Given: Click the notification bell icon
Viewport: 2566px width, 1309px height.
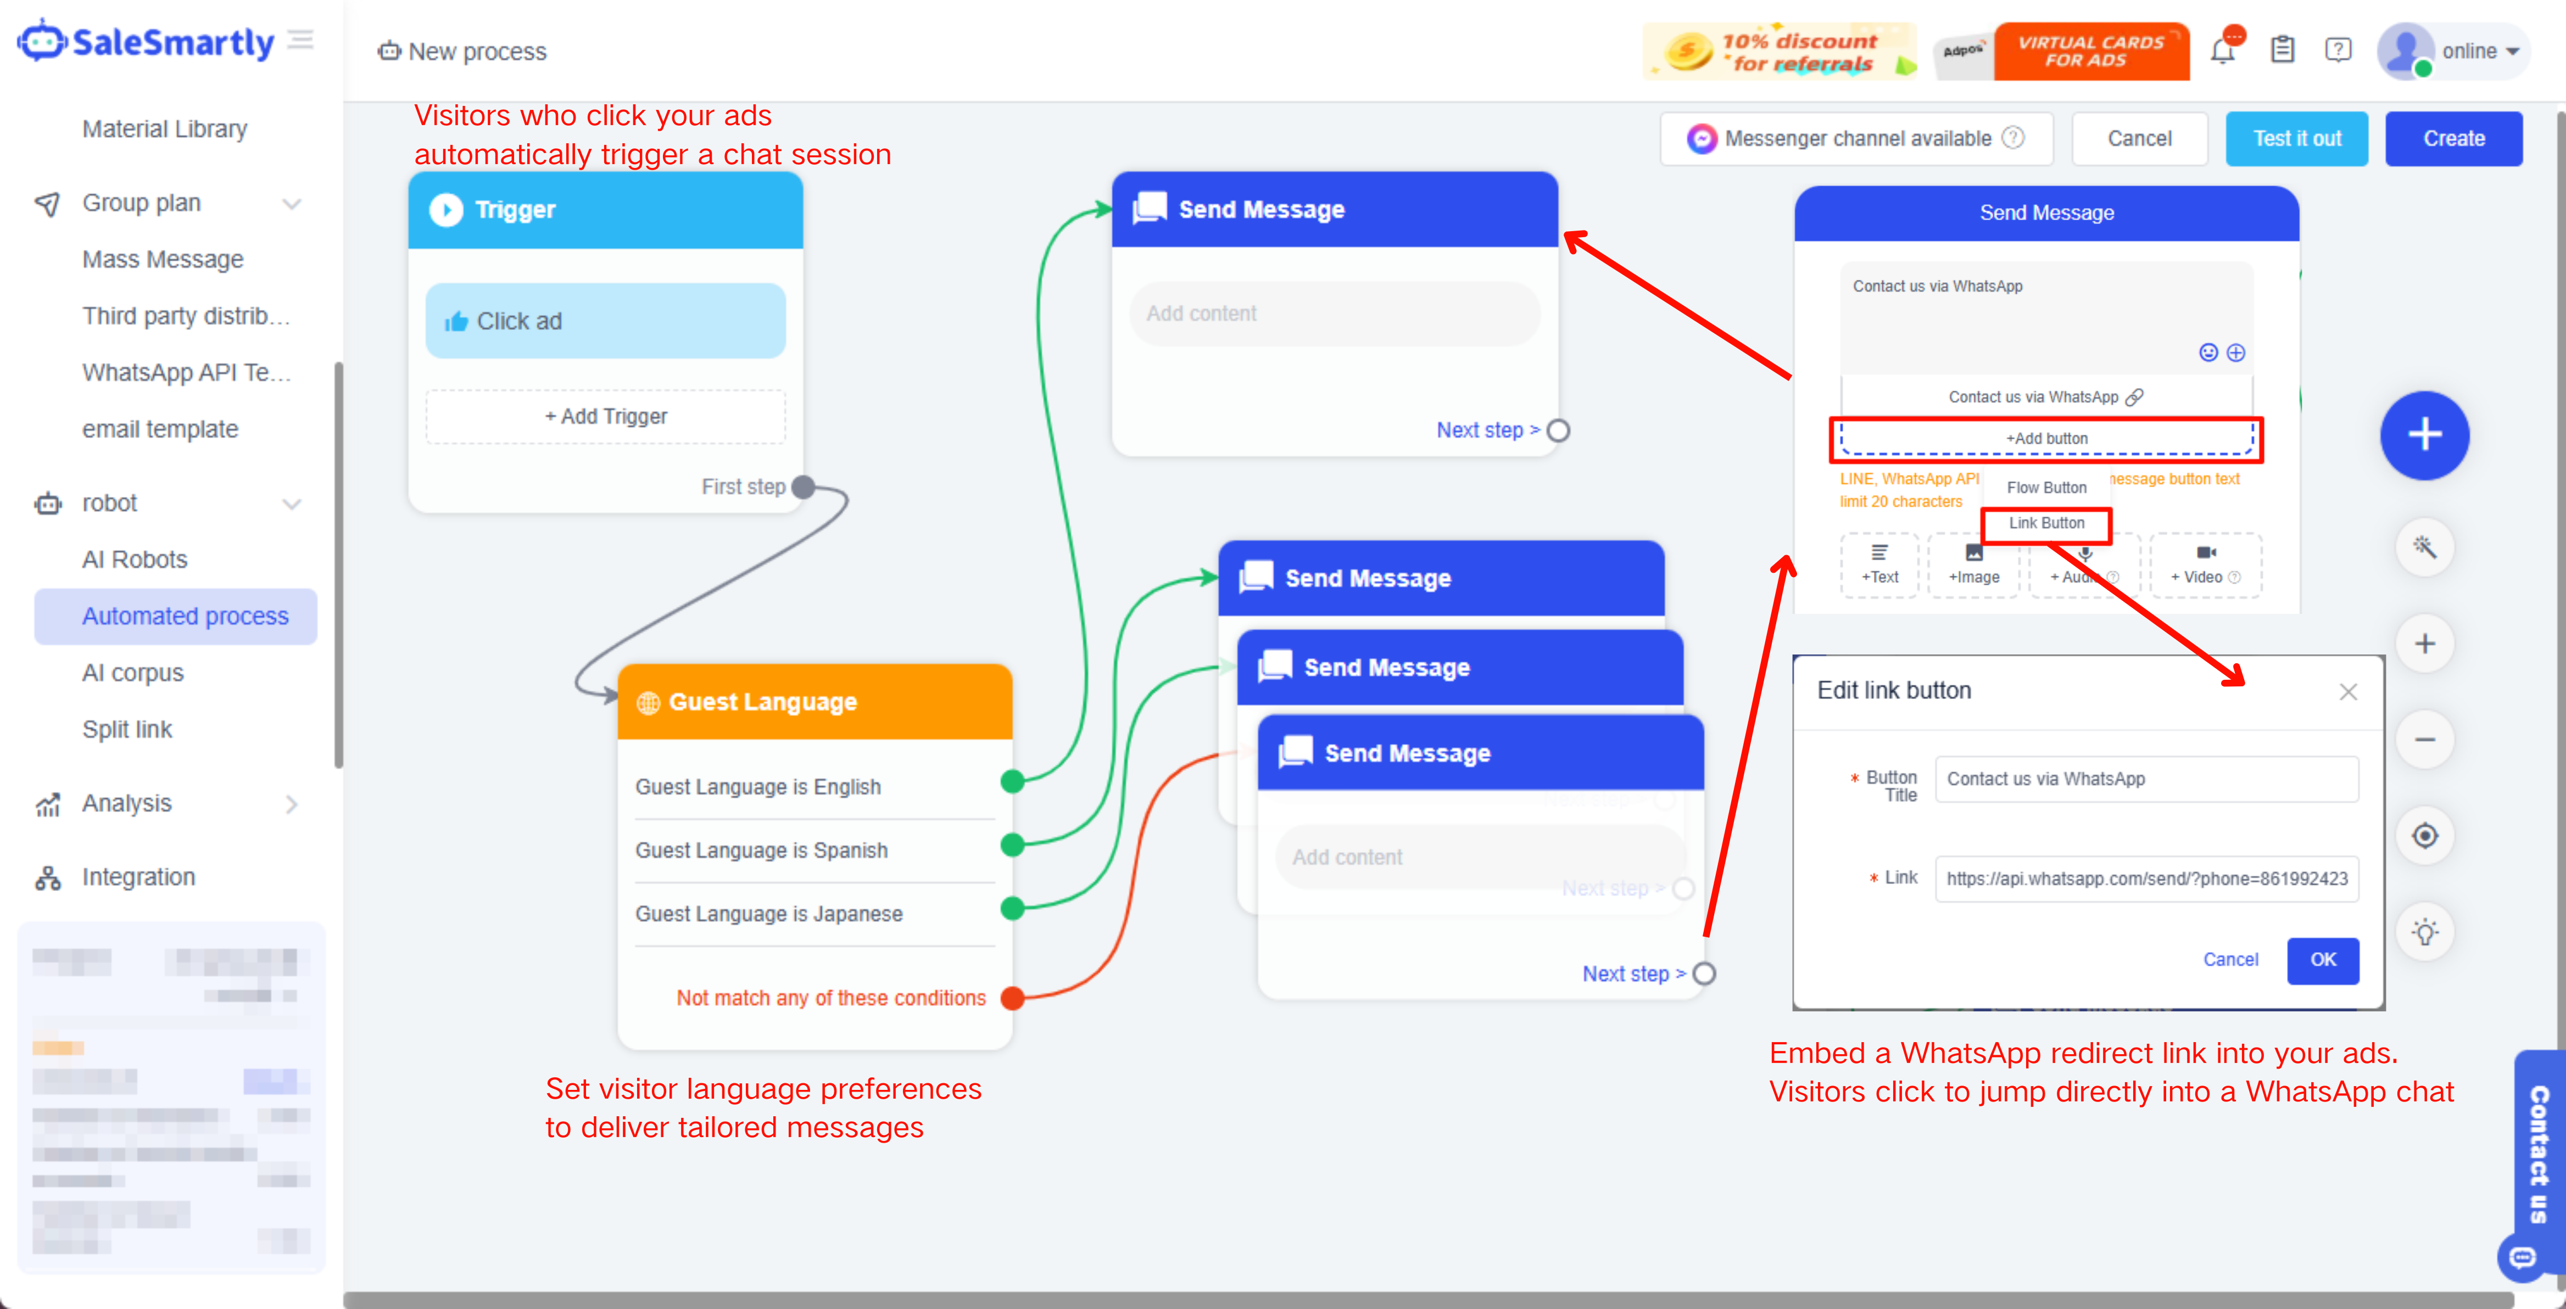Looking at the screenshot, I should click(2222, 51).
